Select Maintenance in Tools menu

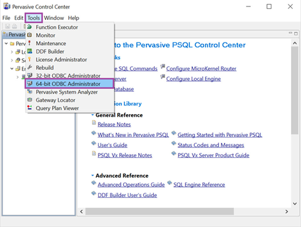70,43
